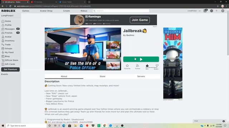This screenshot has height=128, width=229.
Task: Open My Feed in the sidebar
Action: click(8, 52)
